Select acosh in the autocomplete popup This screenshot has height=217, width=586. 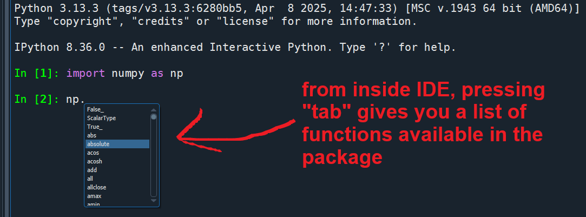117,161
